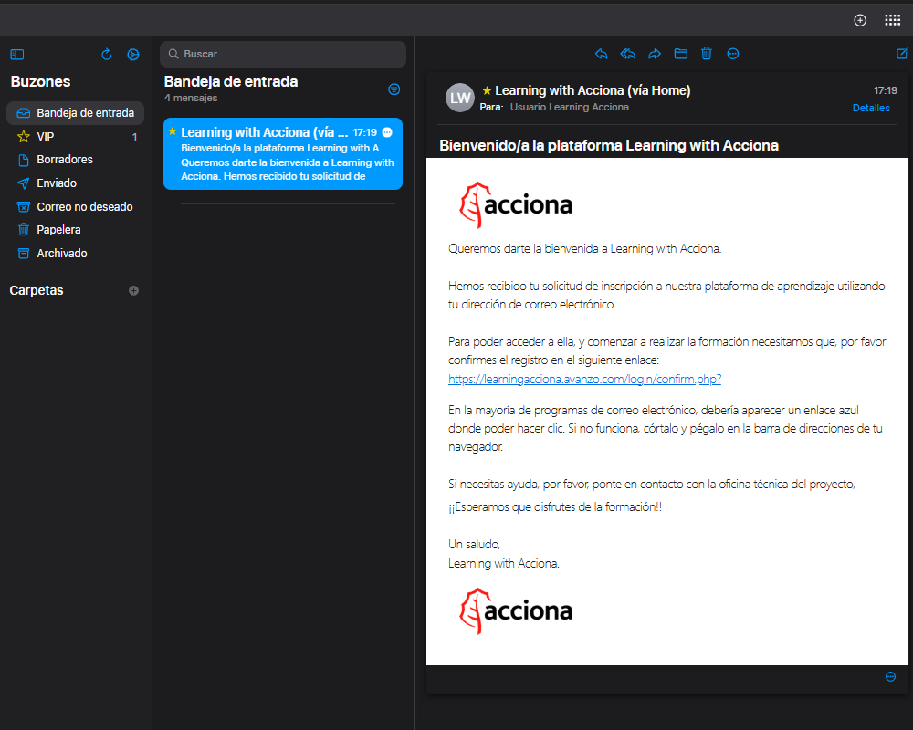Expand options at bottom of email

(891, 676)
